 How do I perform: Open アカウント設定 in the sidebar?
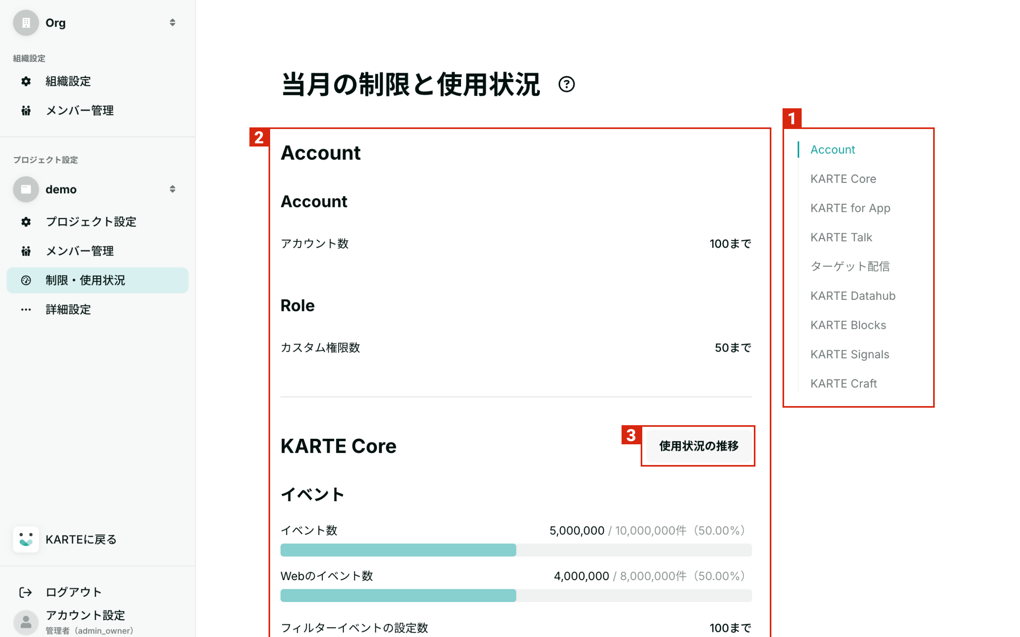tap(86, 615)
